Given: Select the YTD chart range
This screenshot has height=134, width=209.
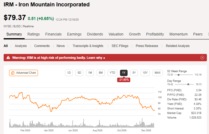Looking at the screenshot, I should click(112, 73).
